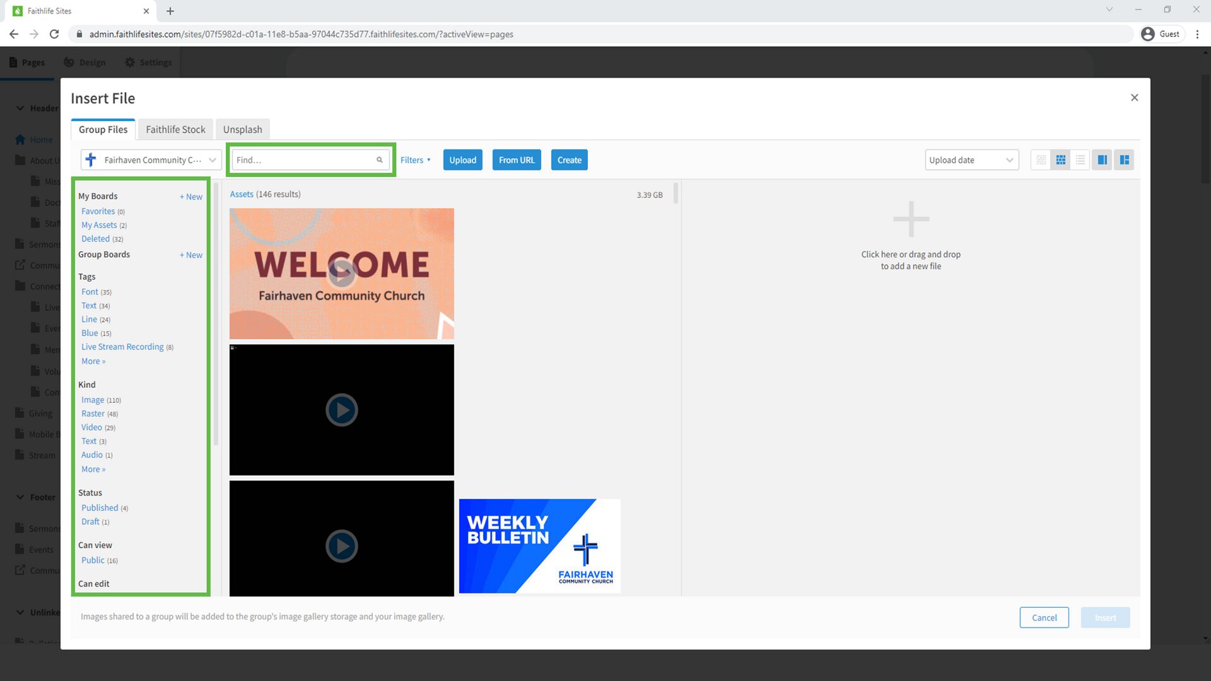Filter by Text tag under Tags

(x=89, y=306)
